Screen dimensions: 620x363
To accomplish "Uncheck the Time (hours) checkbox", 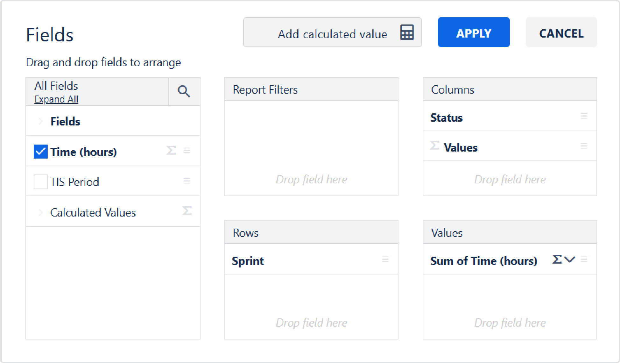I will (41, 152).
